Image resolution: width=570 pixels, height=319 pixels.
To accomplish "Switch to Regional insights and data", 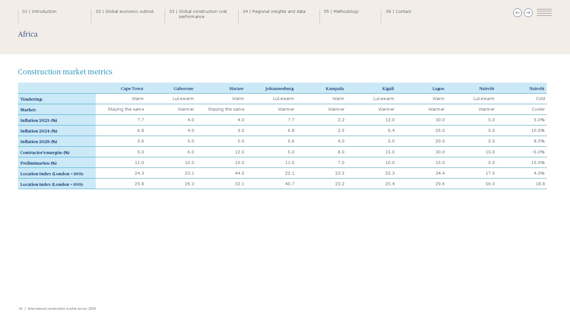I will [x=274, y=12].
